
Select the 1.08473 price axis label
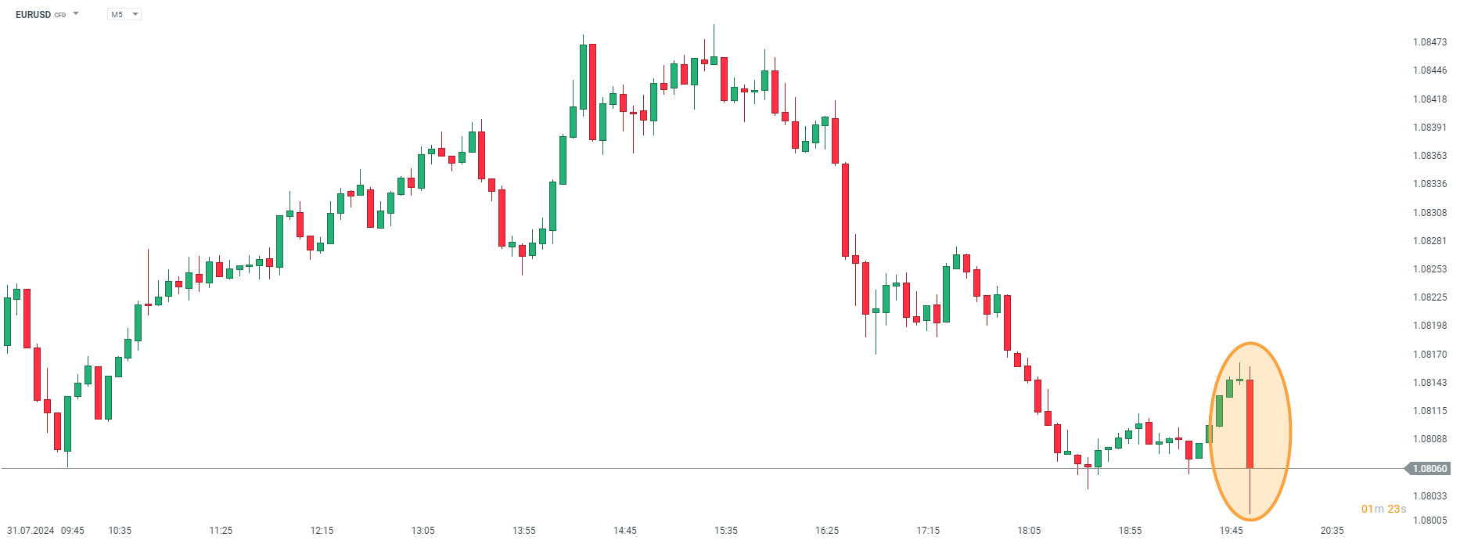click(1429, 42)
